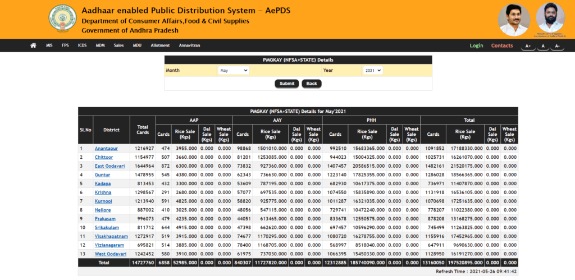
Task: Open Prakasam district details
Action: pos(105,219)
